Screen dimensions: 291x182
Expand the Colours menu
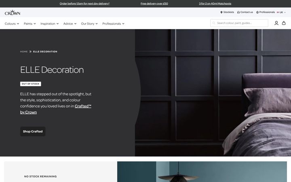click(x=12, y=23)
